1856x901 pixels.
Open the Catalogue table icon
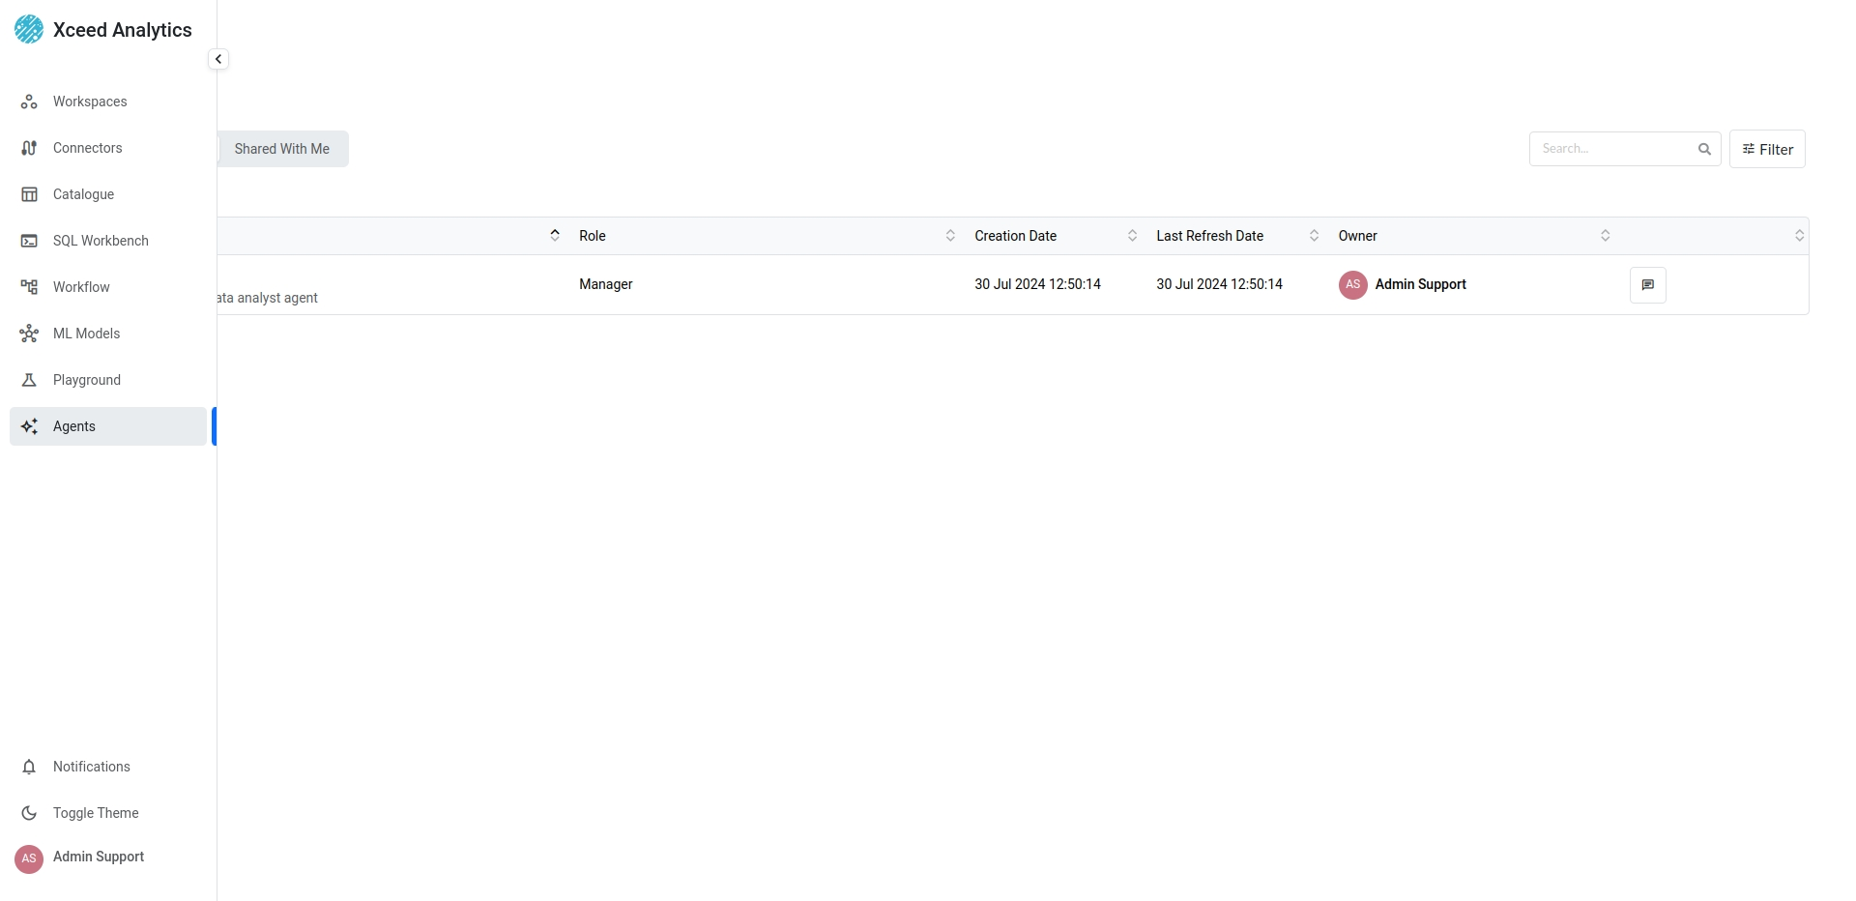coord(29,194)
